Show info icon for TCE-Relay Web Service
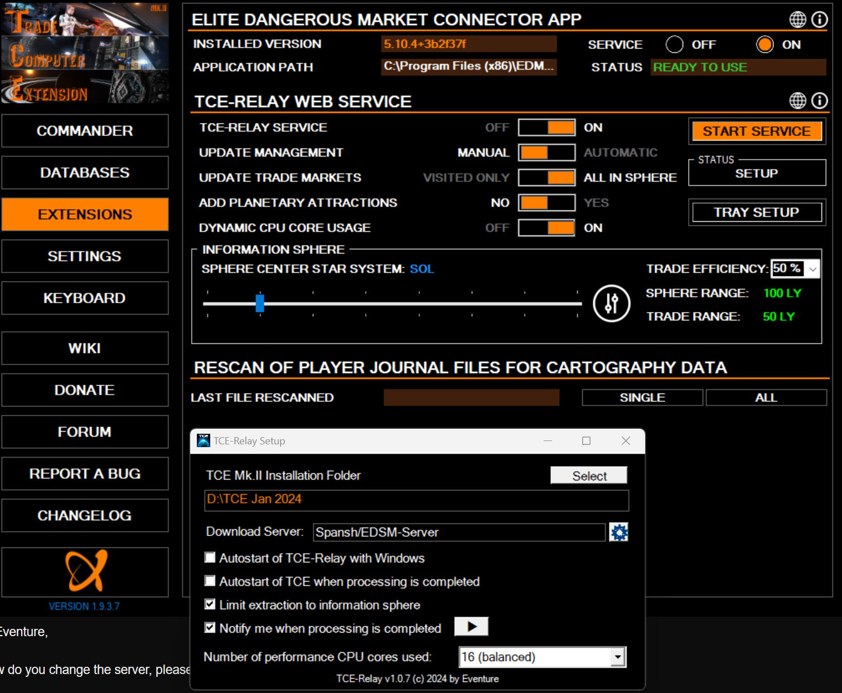 pos(819,100)
